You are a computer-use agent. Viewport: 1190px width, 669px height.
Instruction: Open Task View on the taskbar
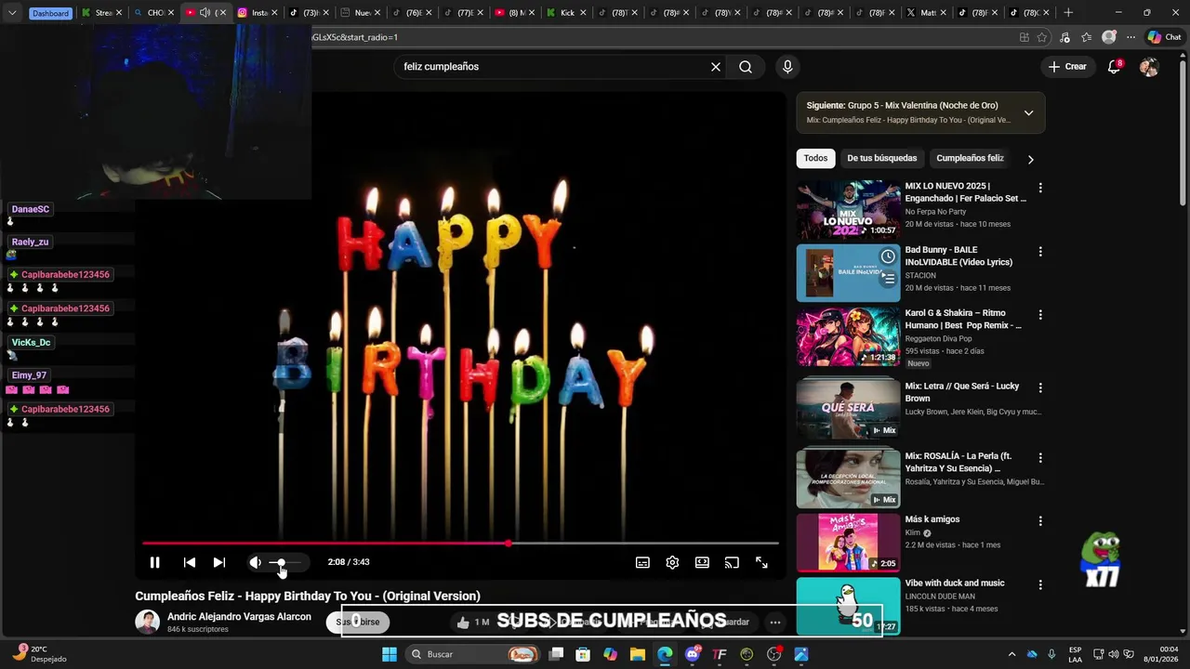(x=556, y=654)
